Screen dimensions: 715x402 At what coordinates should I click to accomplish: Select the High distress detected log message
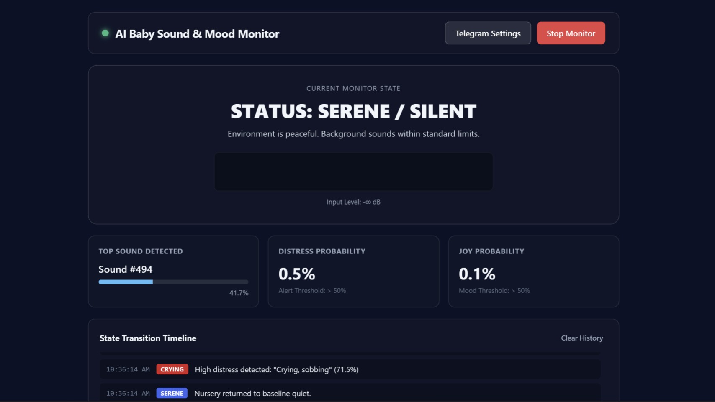[x=277, y=370]
